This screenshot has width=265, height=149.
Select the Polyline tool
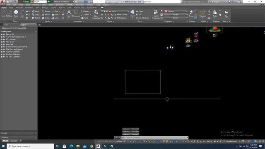pos(9,13)
